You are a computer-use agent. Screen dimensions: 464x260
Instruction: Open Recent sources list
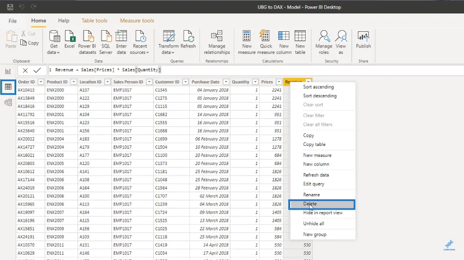point(140,42)
